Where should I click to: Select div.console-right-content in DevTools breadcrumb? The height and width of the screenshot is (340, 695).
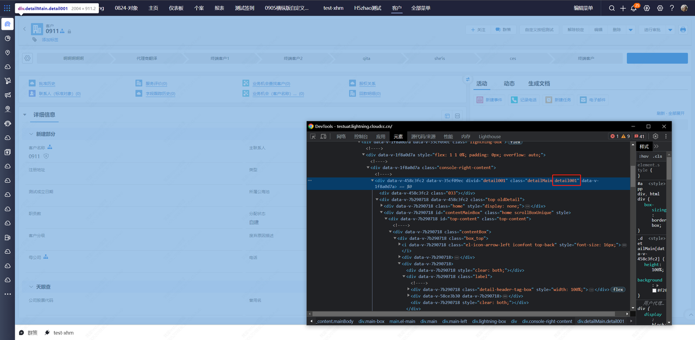pos(547,321)
